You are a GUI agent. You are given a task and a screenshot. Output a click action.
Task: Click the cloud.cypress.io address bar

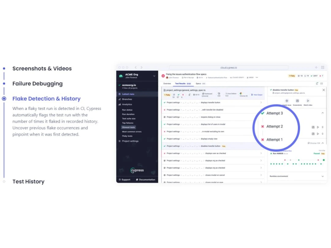pyautogui.click(x=229, y=68)
